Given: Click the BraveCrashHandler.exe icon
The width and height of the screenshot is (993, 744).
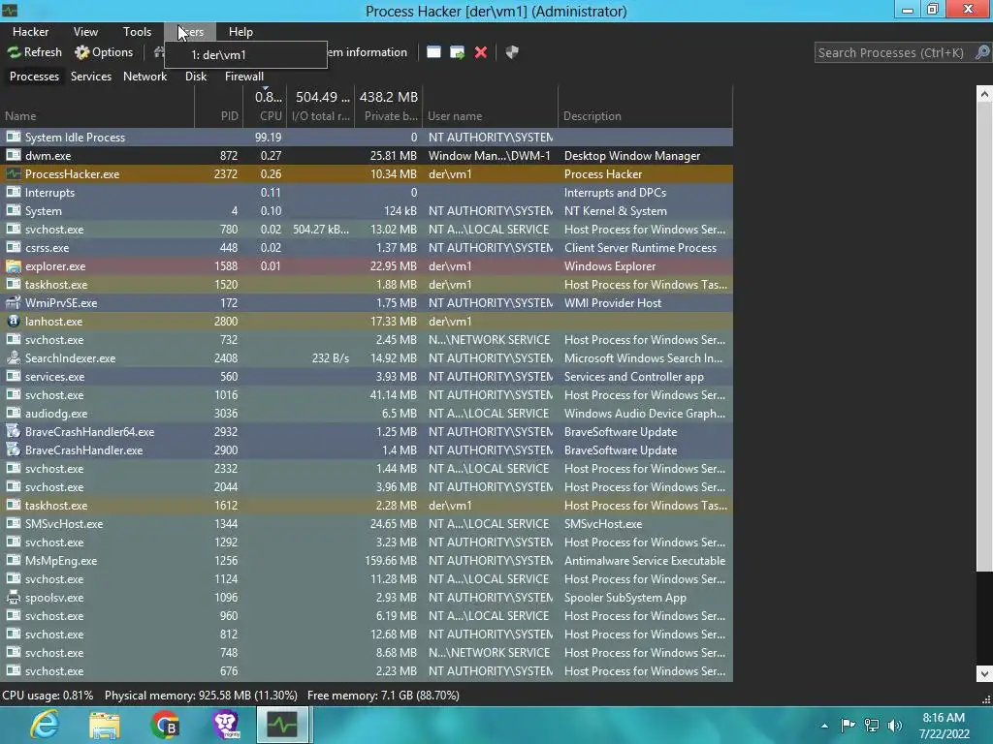Looking at the screenshot, I should (x=14, y=449).
